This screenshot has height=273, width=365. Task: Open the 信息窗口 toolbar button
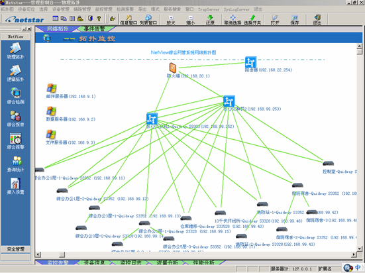point(129,20)
